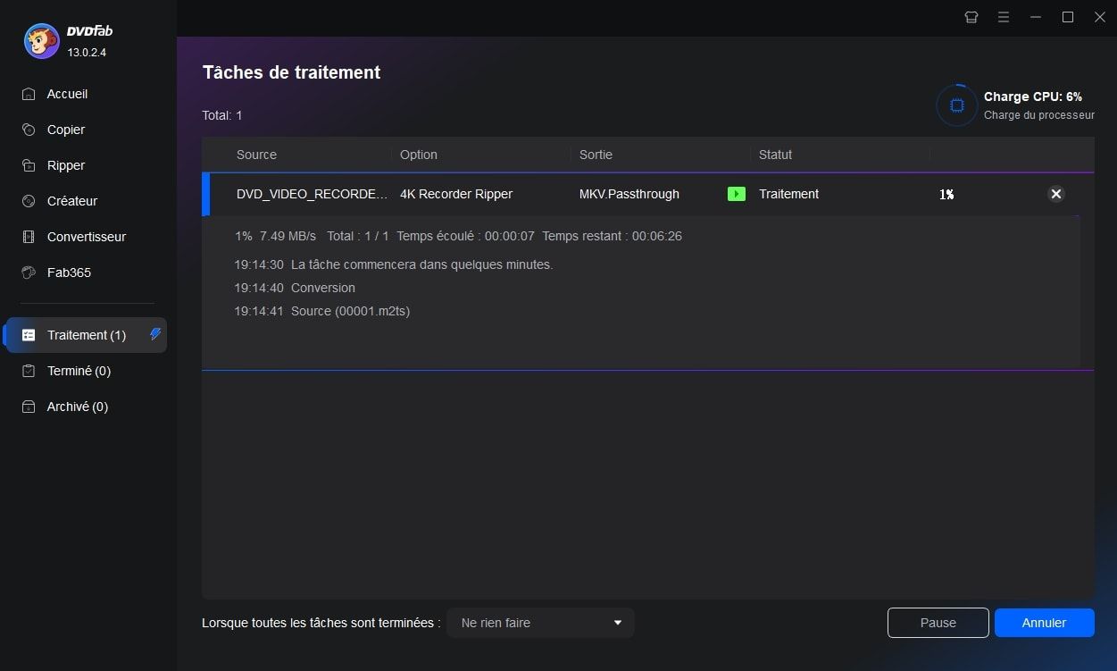Image resolution: width=1117 pixels, height=671 pixels.
Task: Click the DVDFab monkey logo
Action: pyautogui.click(x=41, y=41)
